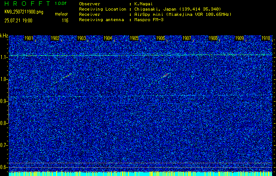Click the version label 1.0.0f
276x176 pixels.
61,4
